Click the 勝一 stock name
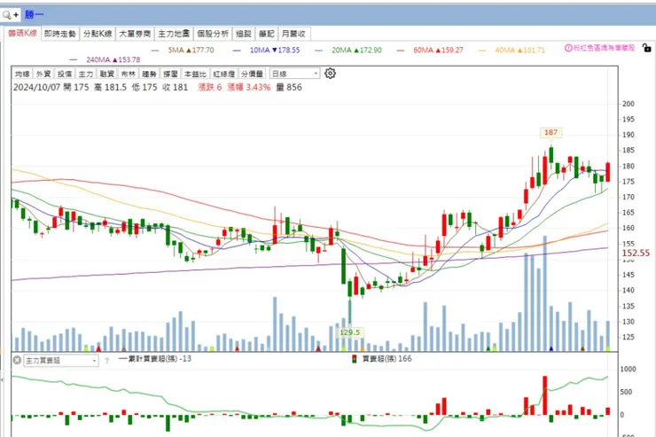 pyautogui.click(x=34, y=15)
